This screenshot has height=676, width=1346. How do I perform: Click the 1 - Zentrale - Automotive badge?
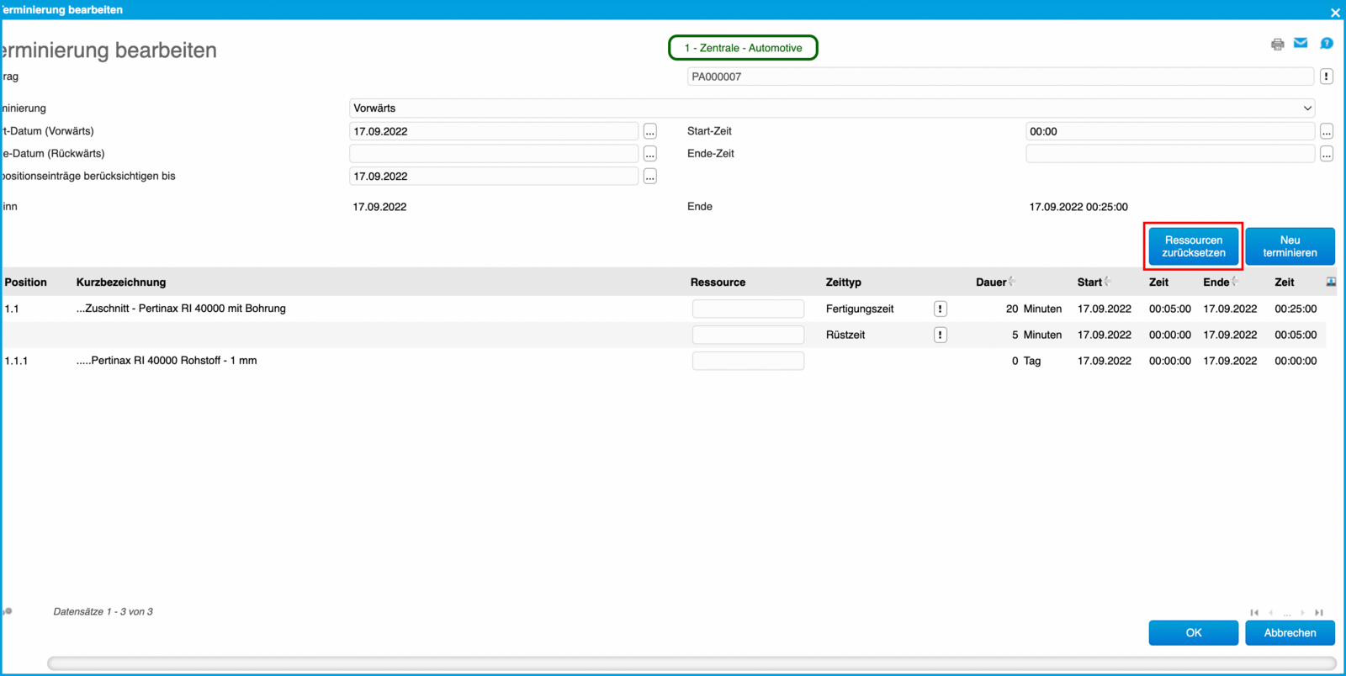coord(743,48)
